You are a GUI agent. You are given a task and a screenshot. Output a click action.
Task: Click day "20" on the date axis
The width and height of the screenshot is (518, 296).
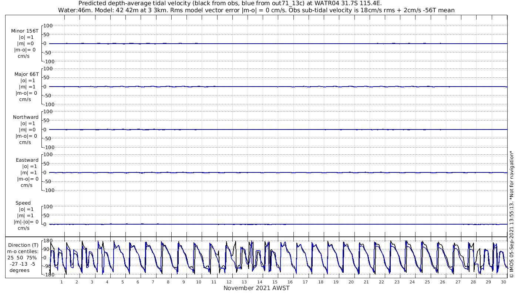click(x=351, y=282)
